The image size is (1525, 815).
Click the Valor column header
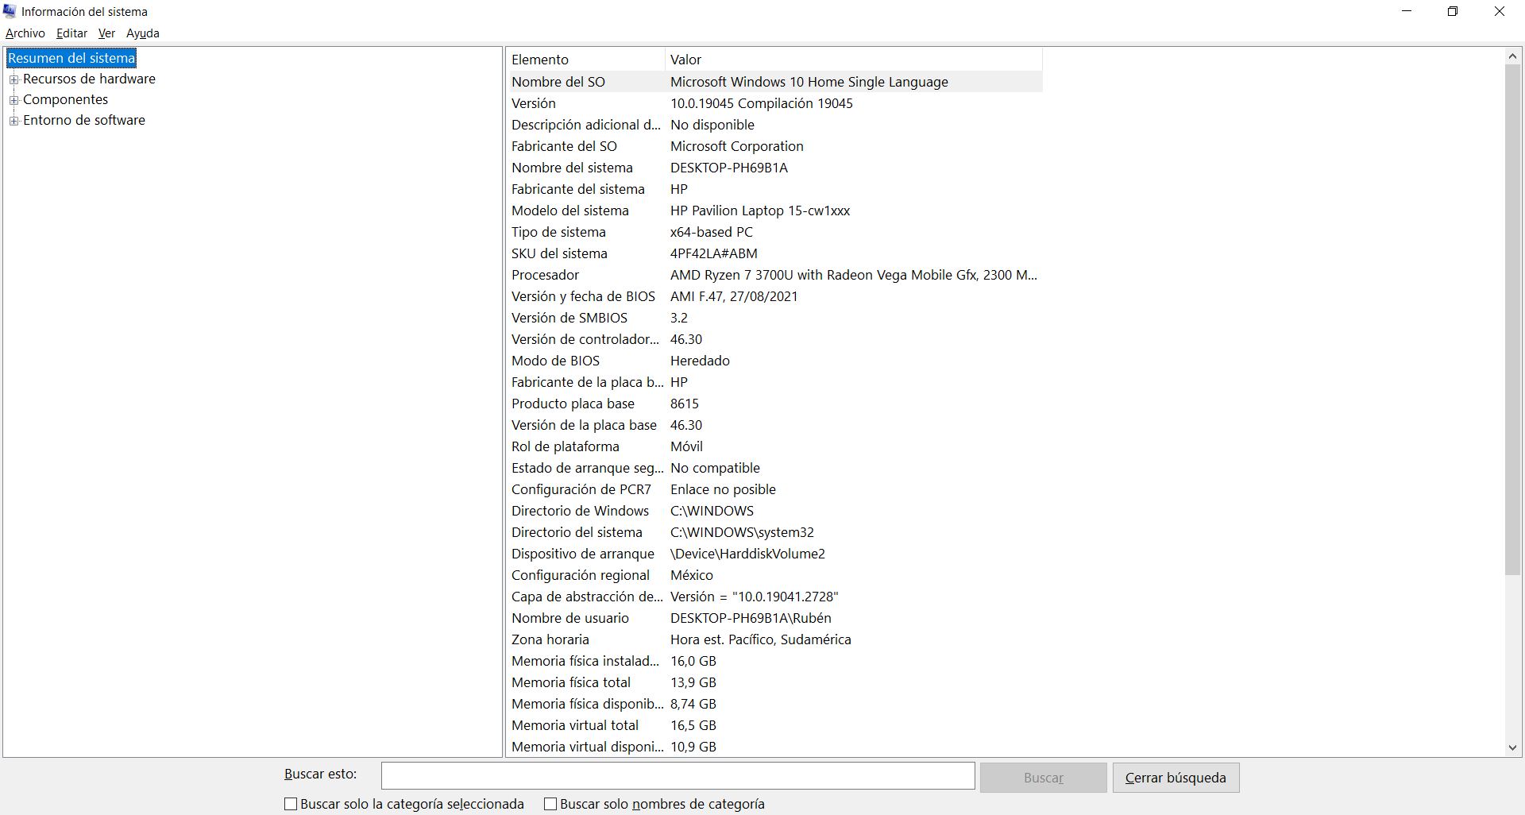(x=854, y=60)
